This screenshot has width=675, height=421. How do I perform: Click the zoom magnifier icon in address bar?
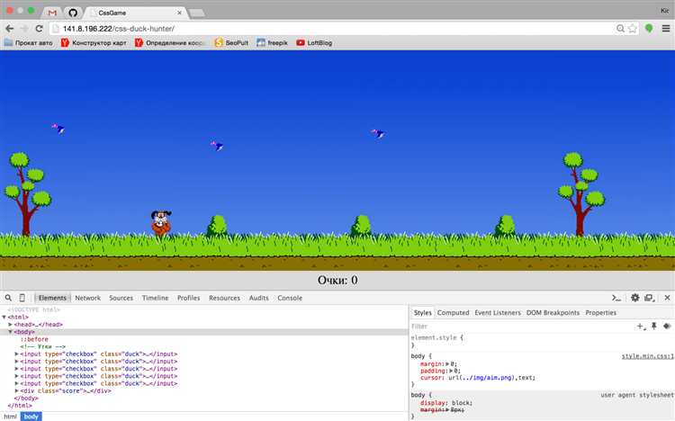620,29
